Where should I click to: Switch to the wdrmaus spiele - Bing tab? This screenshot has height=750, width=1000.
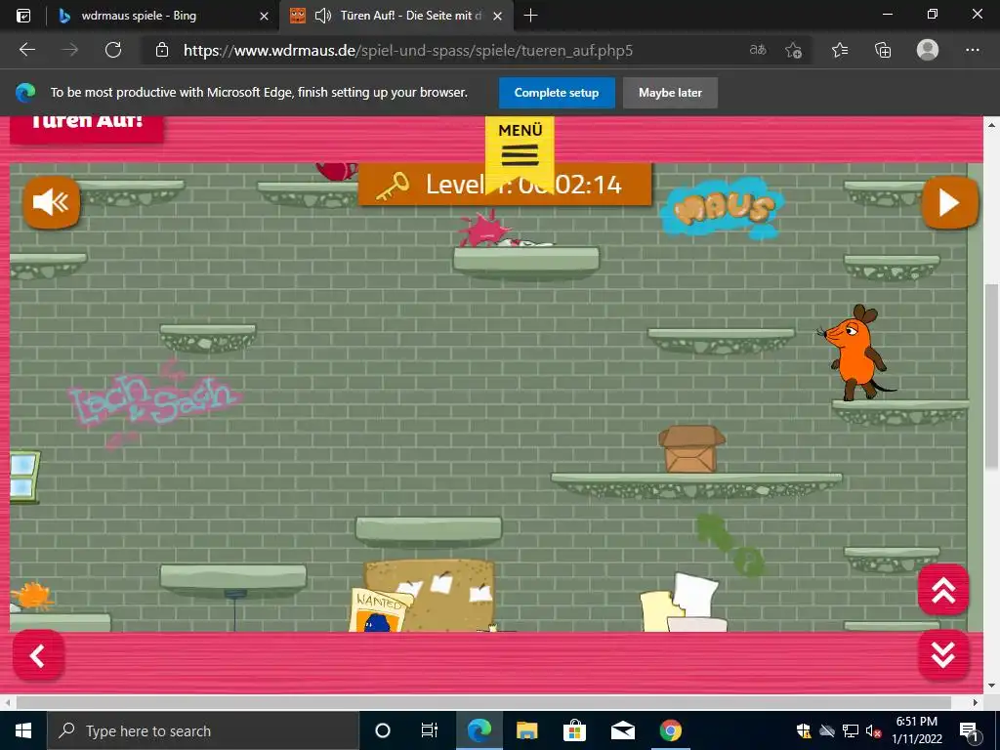coord(139,16)
